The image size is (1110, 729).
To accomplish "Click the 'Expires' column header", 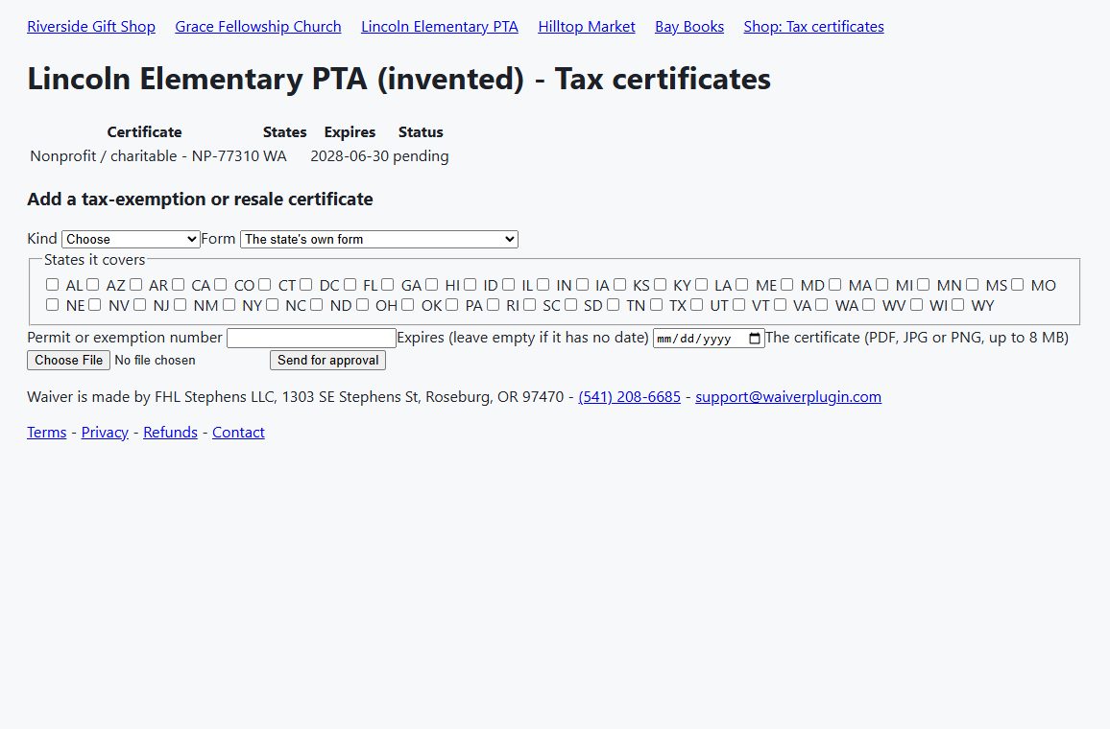I will coord(350,132).
